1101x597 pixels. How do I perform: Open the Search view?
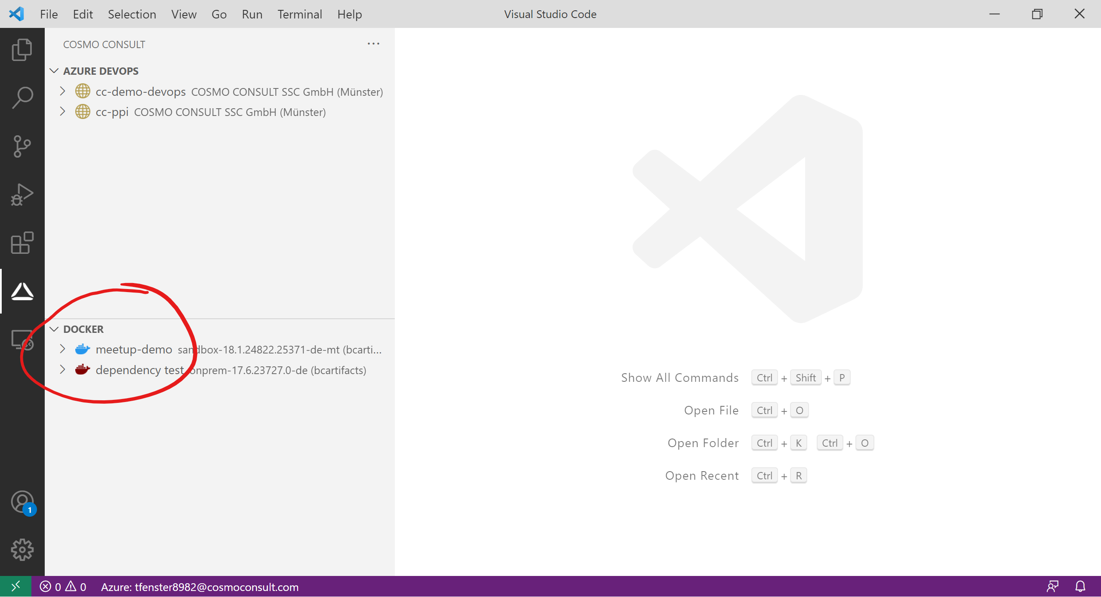[x=22, y=98]
